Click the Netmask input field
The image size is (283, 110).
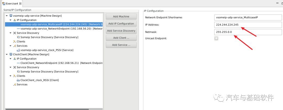248,32
